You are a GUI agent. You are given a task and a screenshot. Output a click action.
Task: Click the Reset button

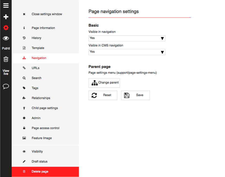click(x=103, y=95)
